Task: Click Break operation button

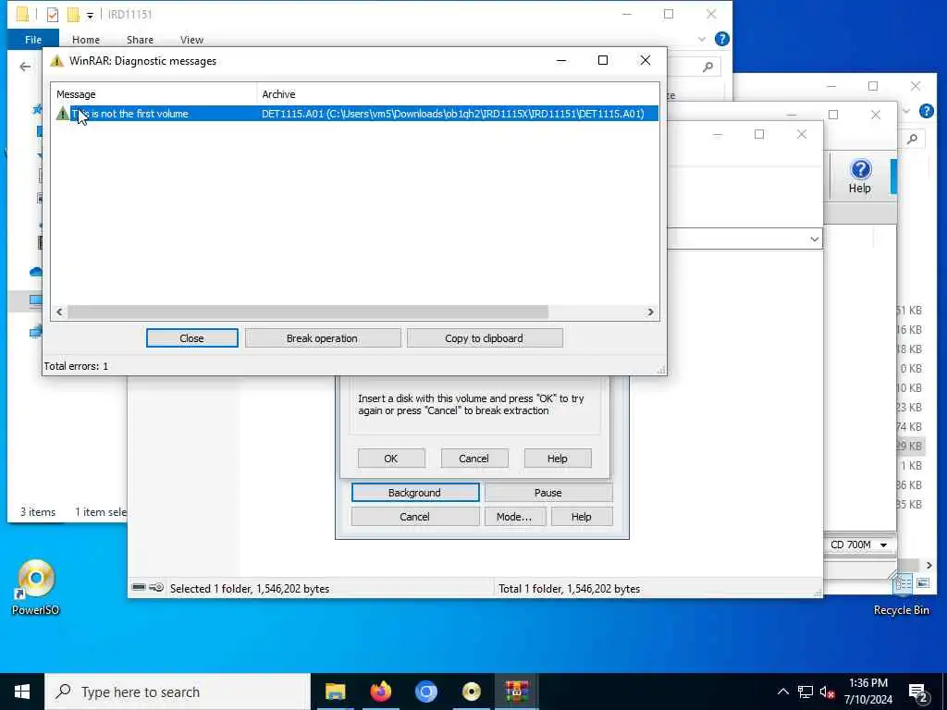Action: (322, 338)
